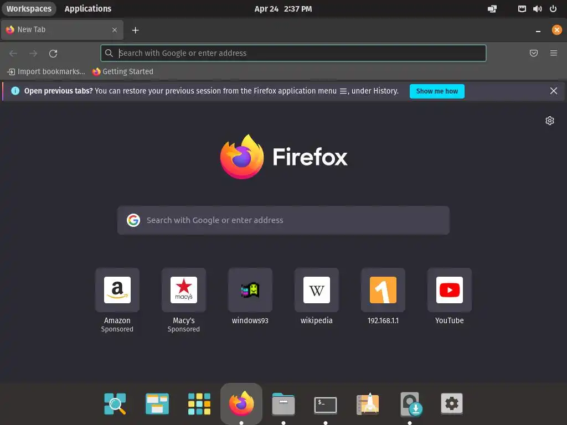
Task: Focus the URL address bar
Action: pos(293,53)
